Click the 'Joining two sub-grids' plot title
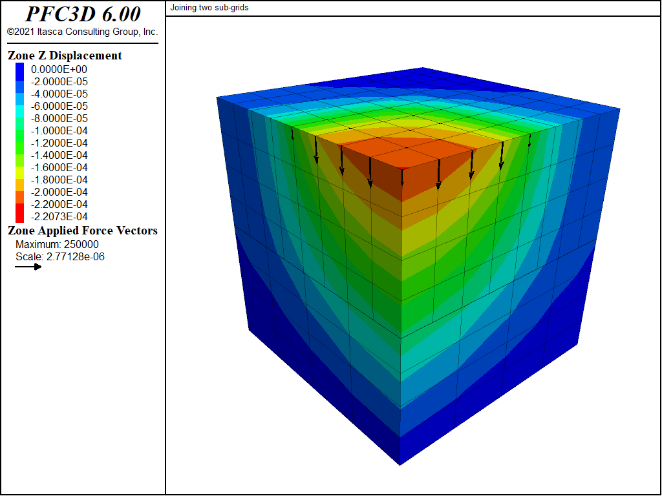Image resolution: width=662 pixels, height=496 pixels. coord(209,8)
